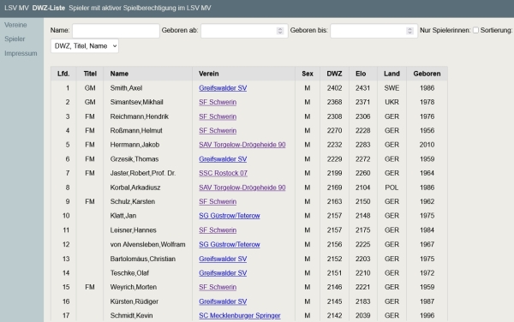Select the name cell Kürsten,Rüdiger

pyautogui.click(x=134, y=301)
